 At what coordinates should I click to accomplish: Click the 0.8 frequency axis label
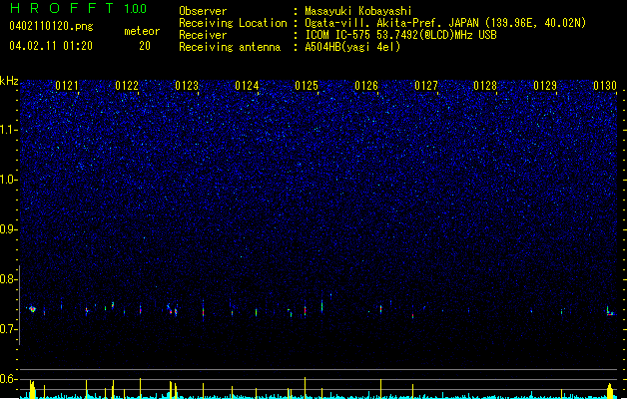tap(9, 279)
